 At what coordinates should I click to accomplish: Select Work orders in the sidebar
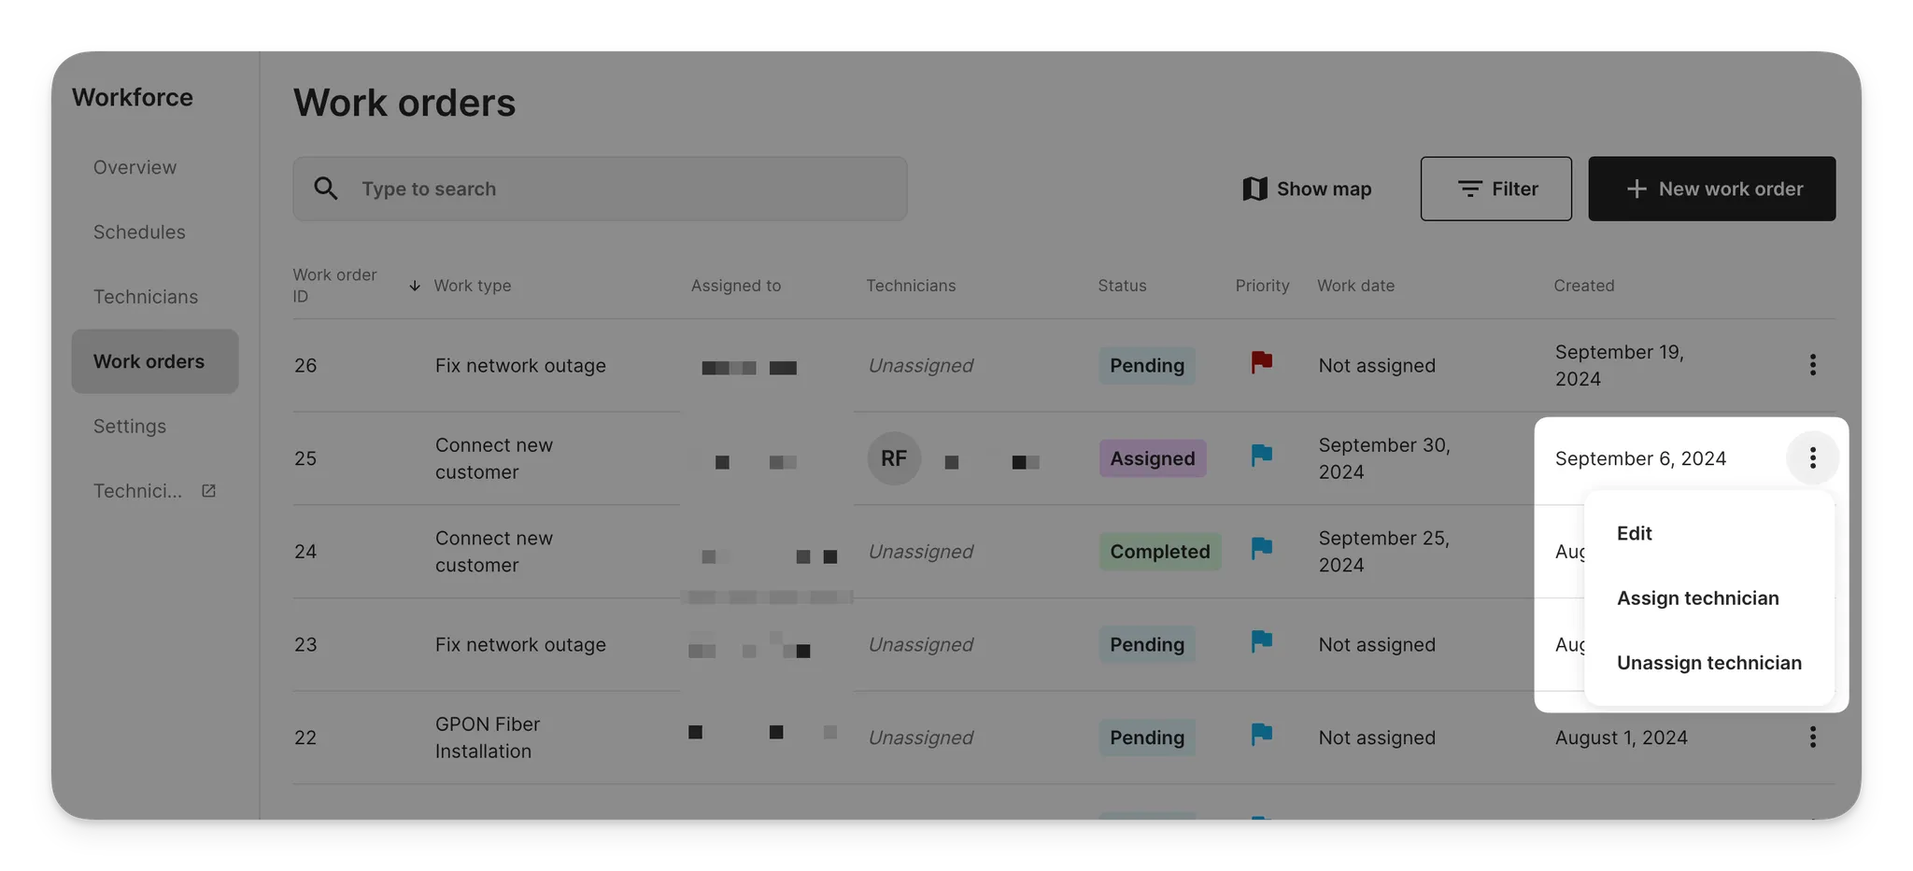pos(155,361)
